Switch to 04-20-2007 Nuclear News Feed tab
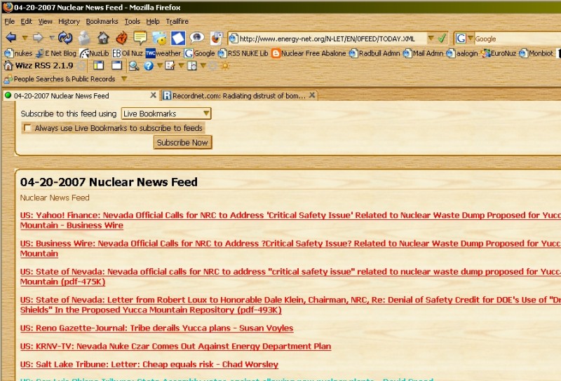 coord(81,96)
